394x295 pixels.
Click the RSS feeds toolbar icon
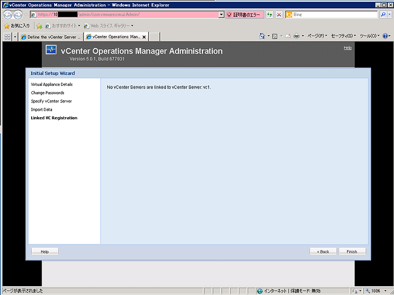click(275, 36)
